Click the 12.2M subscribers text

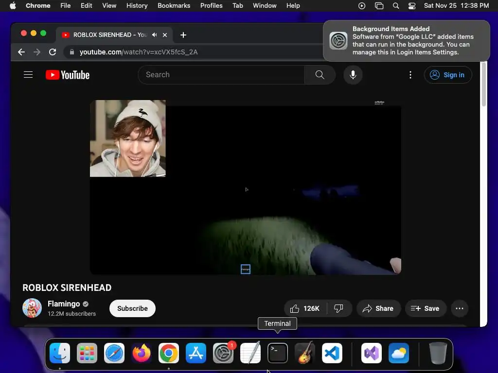click(x=72, y=314)
